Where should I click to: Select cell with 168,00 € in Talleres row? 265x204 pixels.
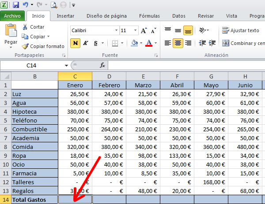(211, 182)
